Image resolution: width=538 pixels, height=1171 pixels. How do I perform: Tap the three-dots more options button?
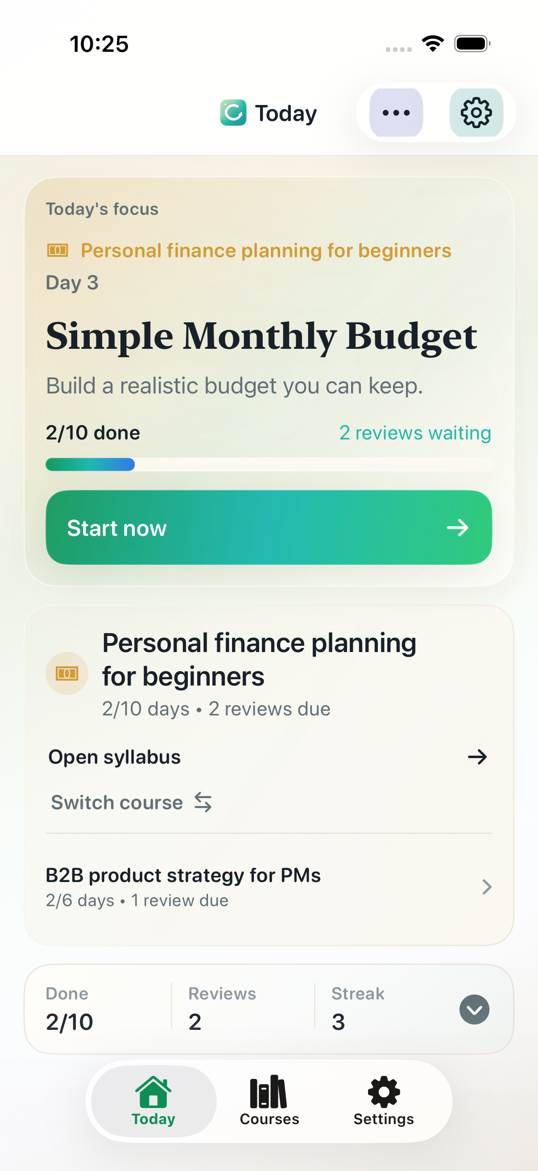pos(396,113)
